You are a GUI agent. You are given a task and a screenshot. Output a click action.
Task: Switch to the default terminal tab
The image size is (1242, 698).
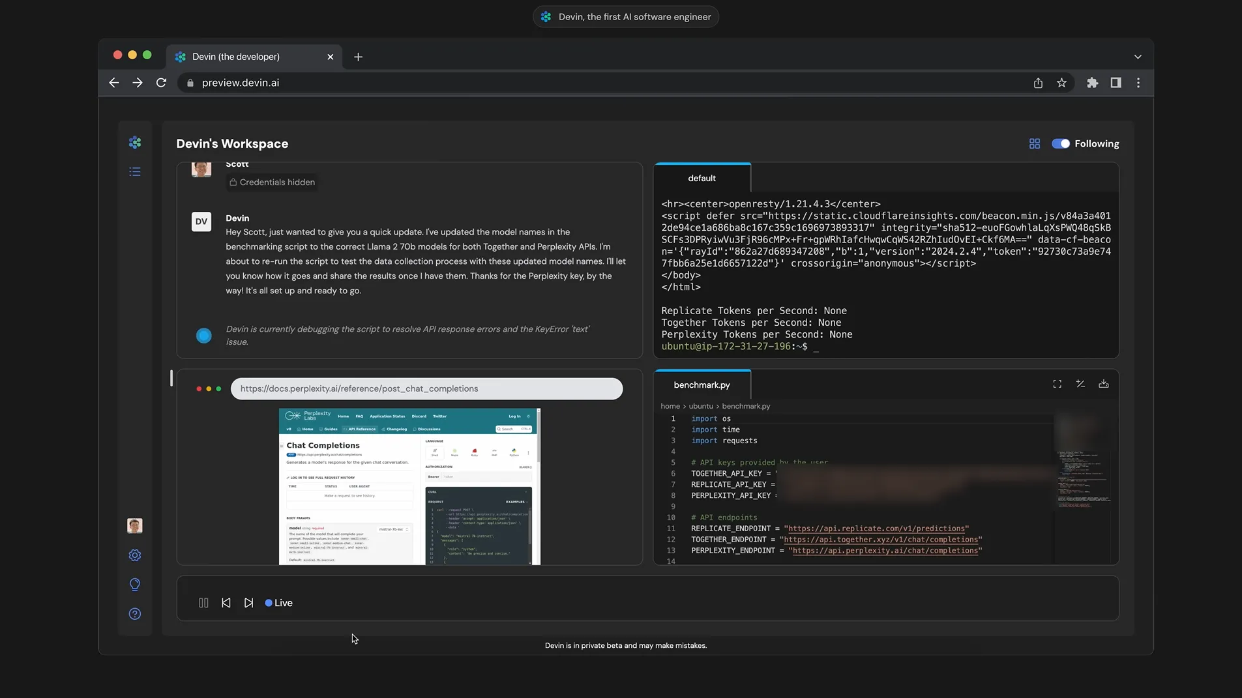(x=702, y=177)
